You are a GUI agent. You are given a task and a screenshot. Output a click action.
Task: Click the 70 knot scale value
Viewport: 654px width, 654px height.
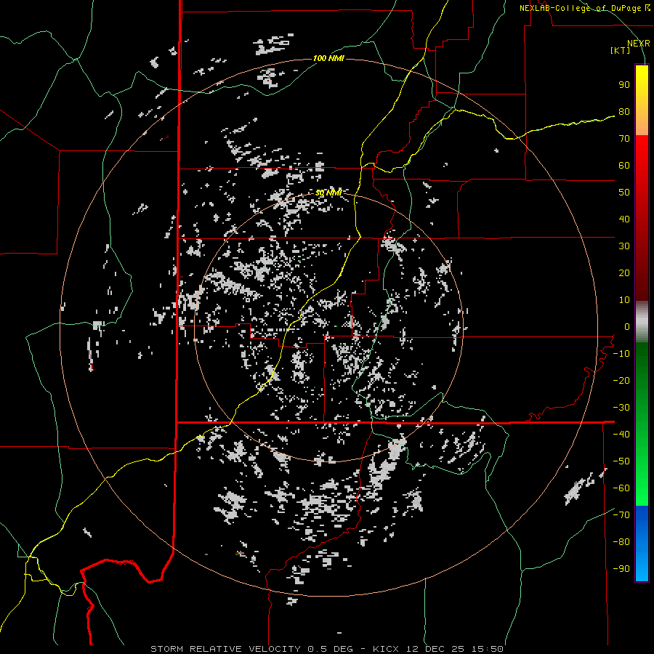tap(624, 139)
